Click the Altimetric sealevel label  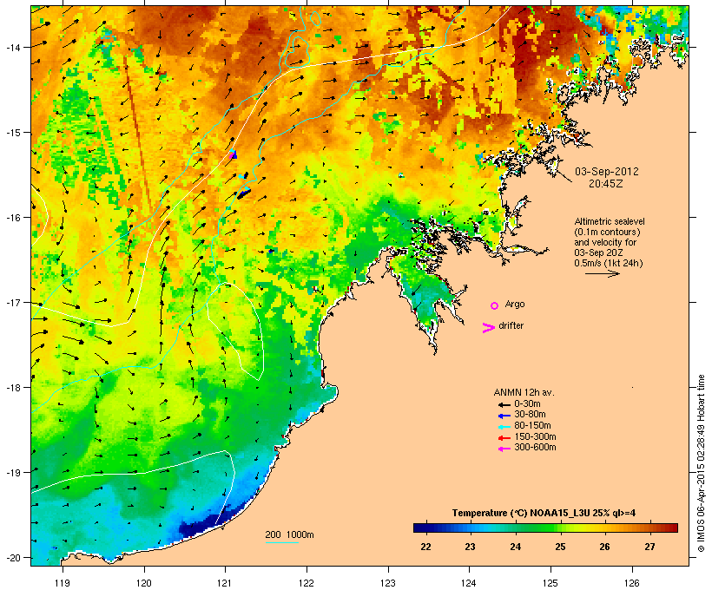(610, 221)
